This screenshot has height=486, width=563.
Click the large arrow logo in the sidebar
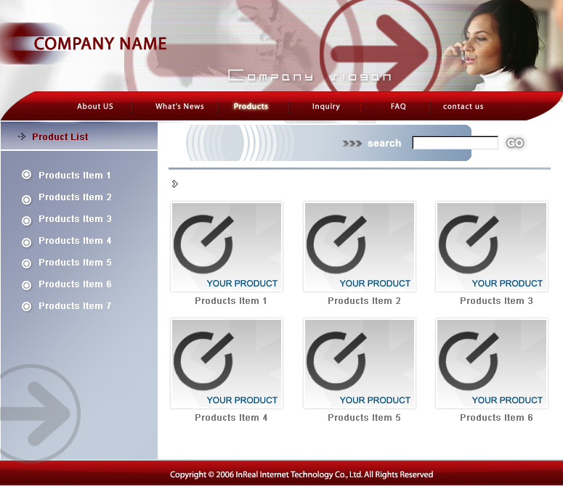pyautogui.click(x=40, y=412)
